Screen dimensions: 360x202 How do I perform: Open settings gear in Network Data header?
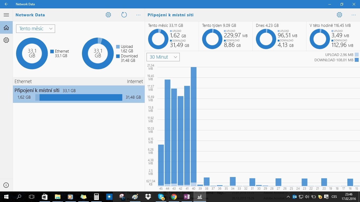pyautogui.click(x=108, y=15)
